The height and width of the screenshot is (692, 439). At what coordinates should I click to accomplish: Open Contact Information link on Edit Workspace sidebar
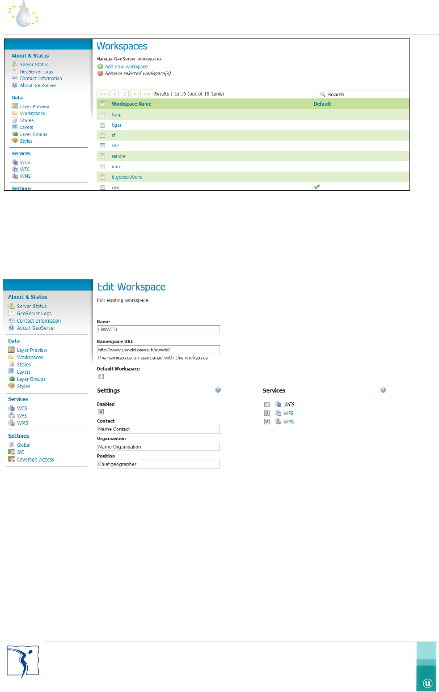(39, 321)
